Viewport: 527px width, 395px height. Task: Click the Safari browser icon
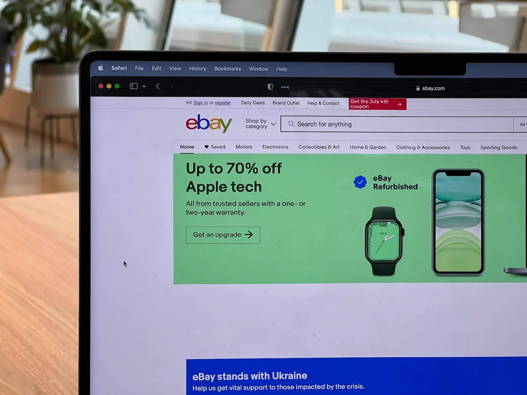click(x=119, y=69)
